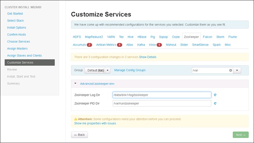
Task: Open Manage Config Groups link
Action: pos(130,70)
